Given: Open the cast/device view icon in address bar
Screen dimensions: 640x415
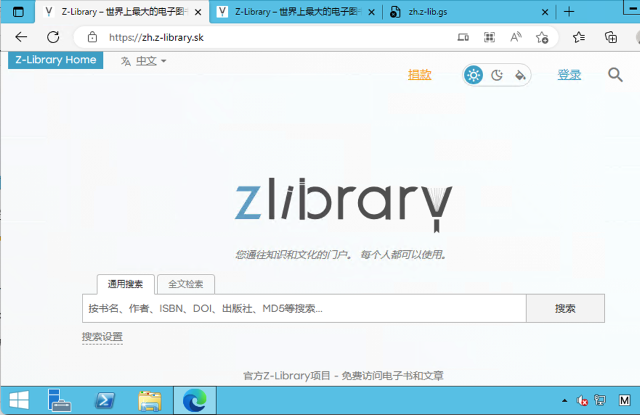Looking at the screenshot, I should point(463,37).
